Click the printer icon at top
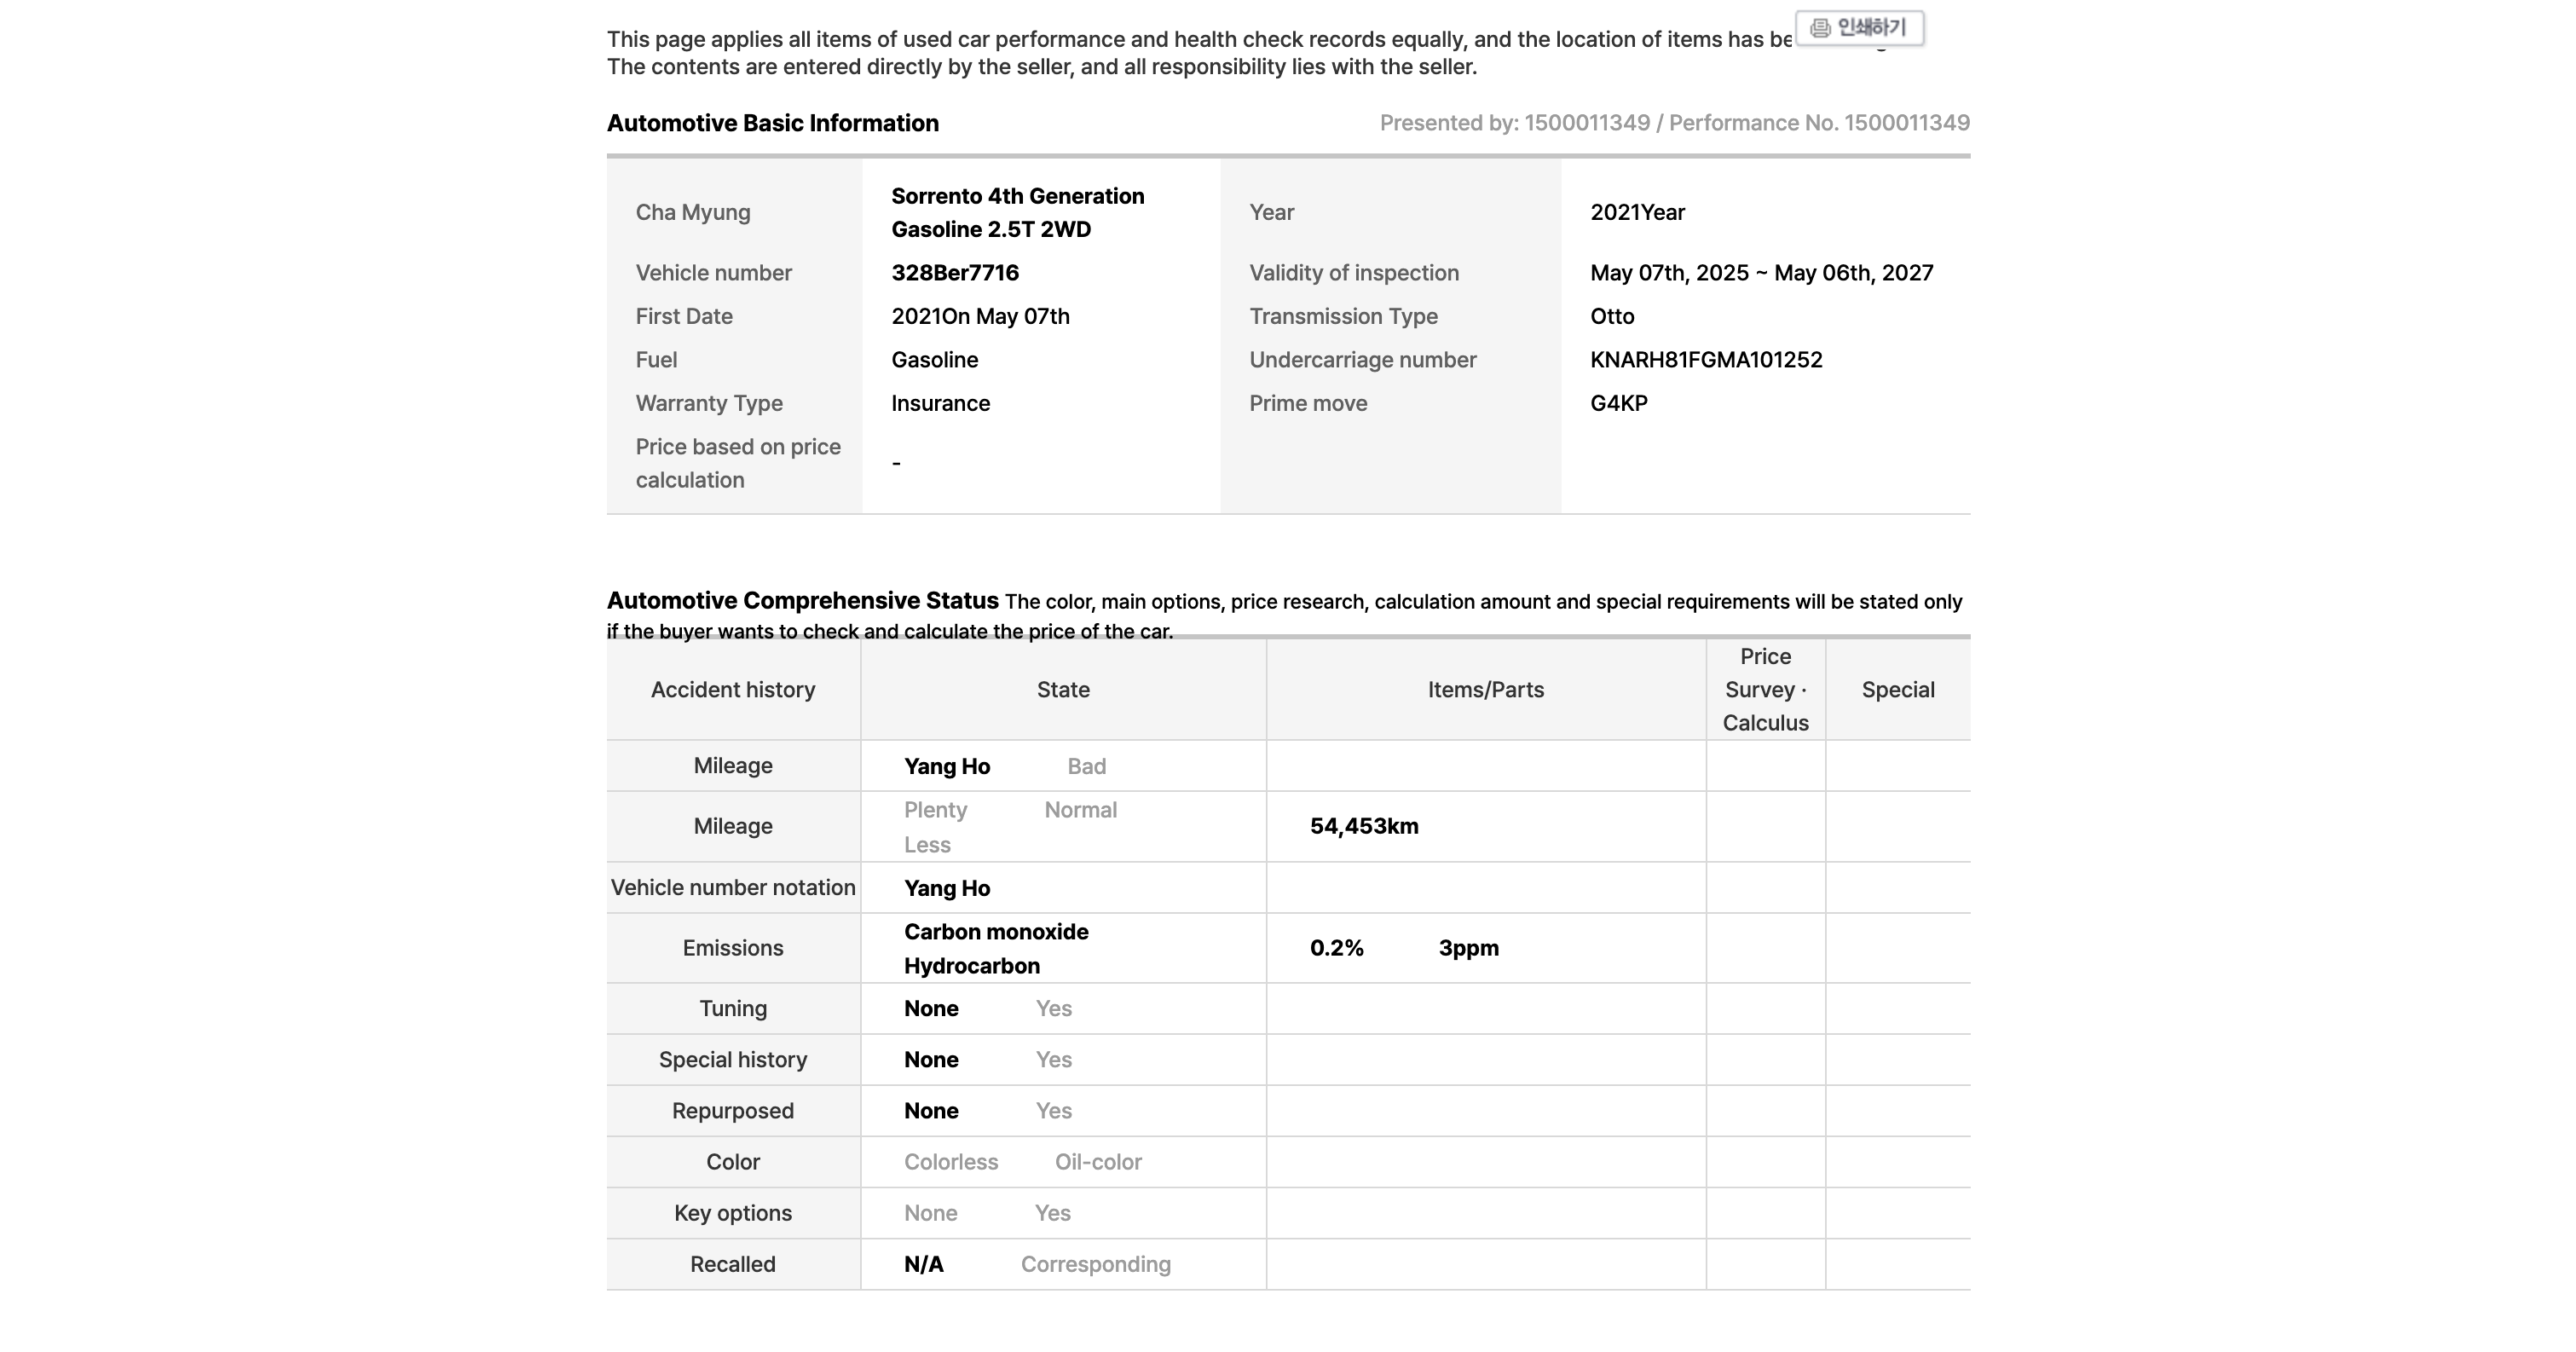 pos(1820,28)
